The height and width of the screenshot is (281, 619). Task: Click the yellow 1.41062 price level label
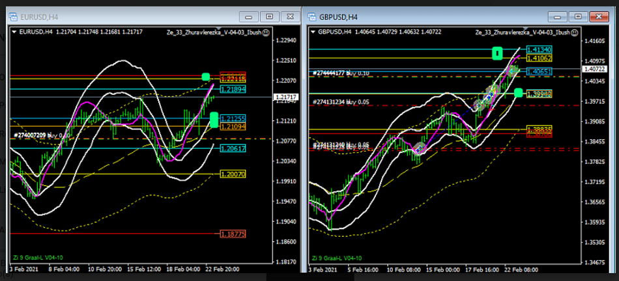(539, 58)
